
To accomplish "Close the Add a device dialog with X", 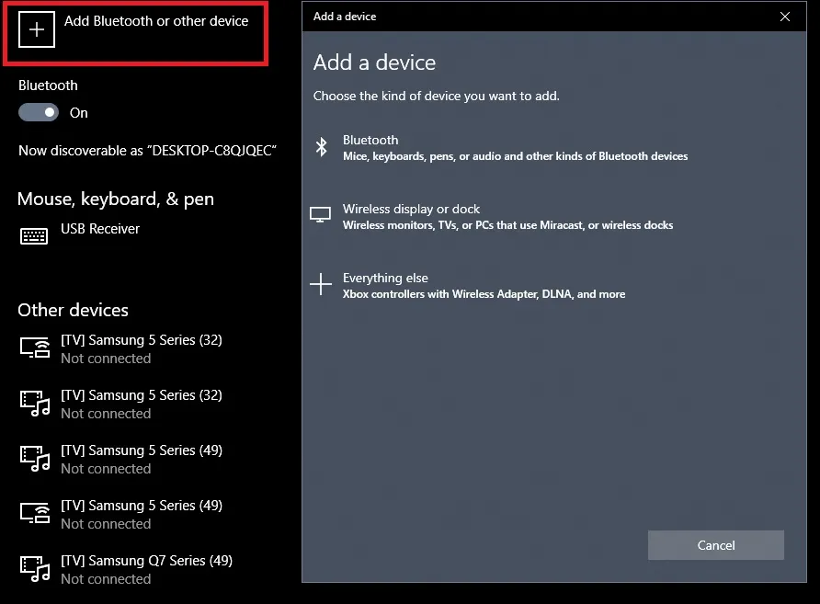I will 784,17.
